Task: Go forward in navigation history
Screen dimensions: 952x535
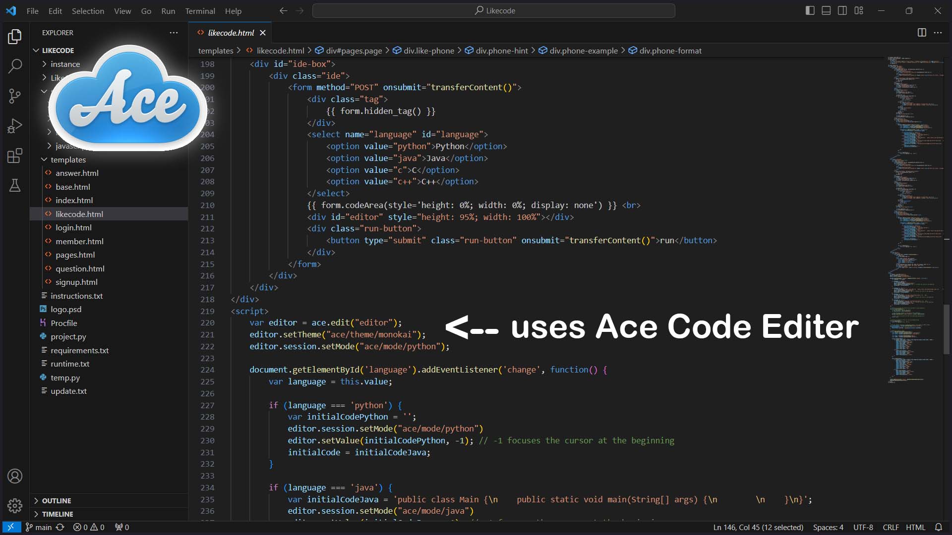Action: (x=299, y=11)
